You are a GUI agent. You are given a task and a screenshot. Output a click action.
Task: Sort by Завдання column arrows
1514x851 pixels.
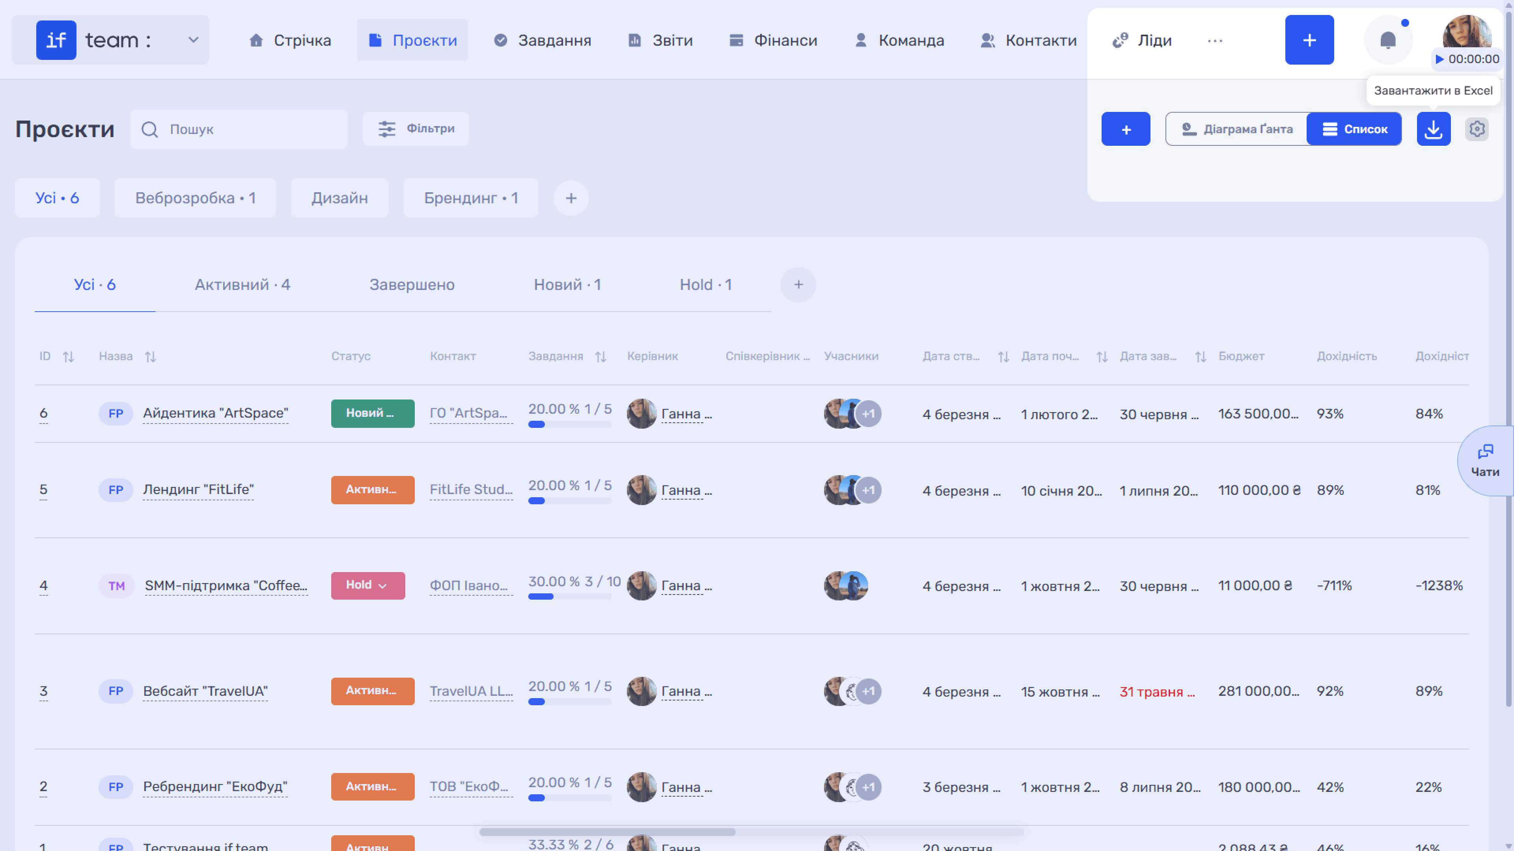click(x=600, y=357)
